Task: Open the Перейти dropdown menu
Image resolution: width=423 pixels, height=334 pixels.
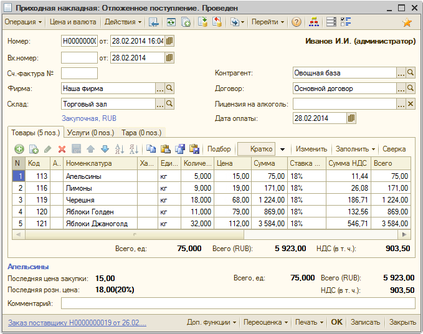Action: (268, 22)
